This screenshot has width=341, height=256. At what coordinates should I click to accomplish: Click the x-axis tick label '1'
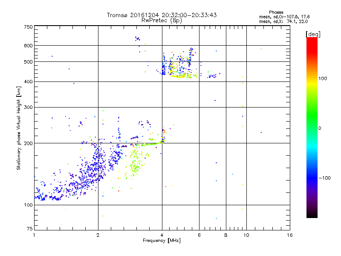(34, 235)
